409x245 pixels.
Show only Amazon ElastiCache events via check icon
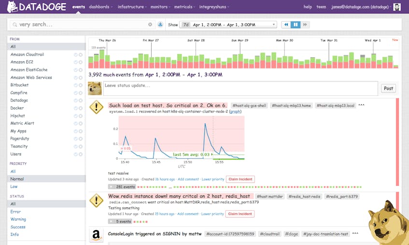[76, 70]
